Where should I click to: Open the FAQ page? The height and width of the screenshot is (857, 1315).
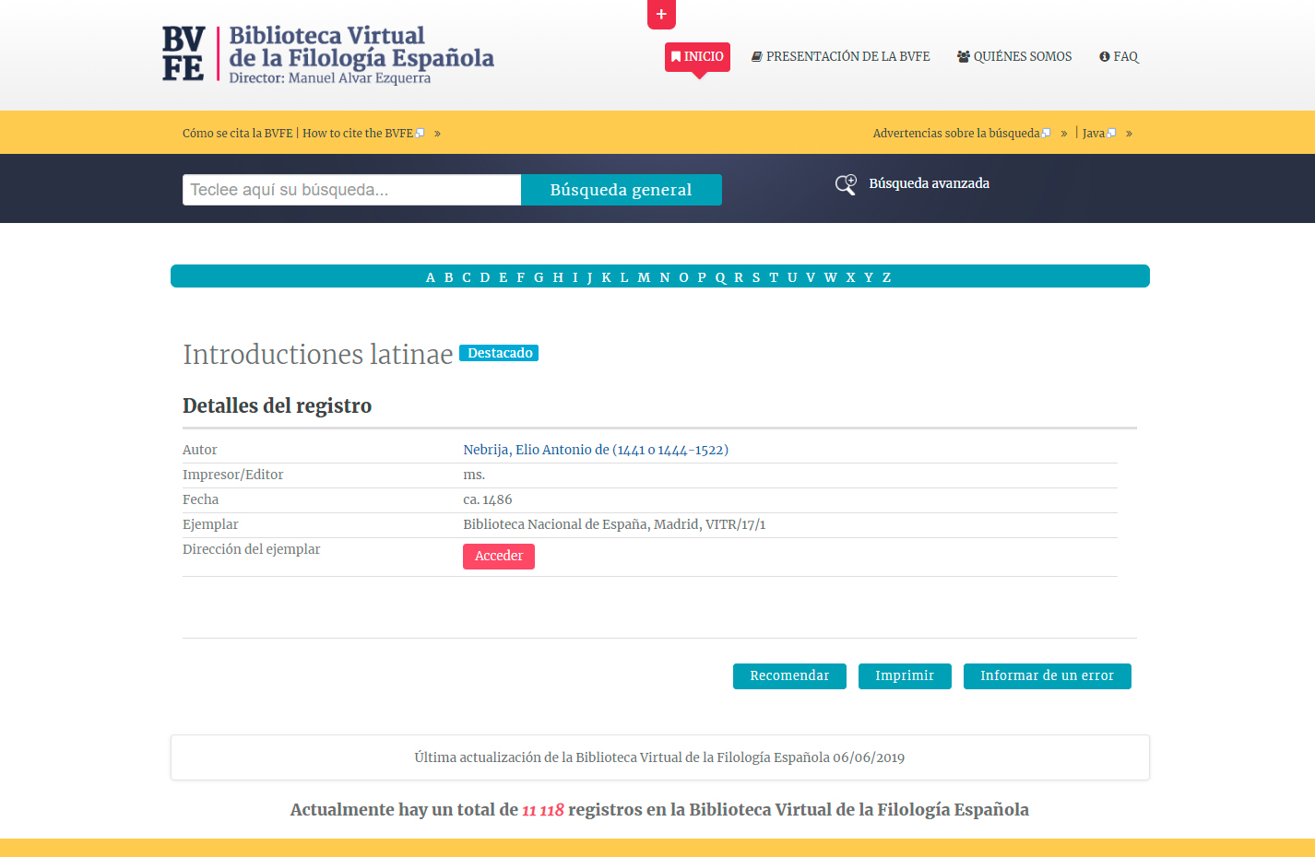1119,56
